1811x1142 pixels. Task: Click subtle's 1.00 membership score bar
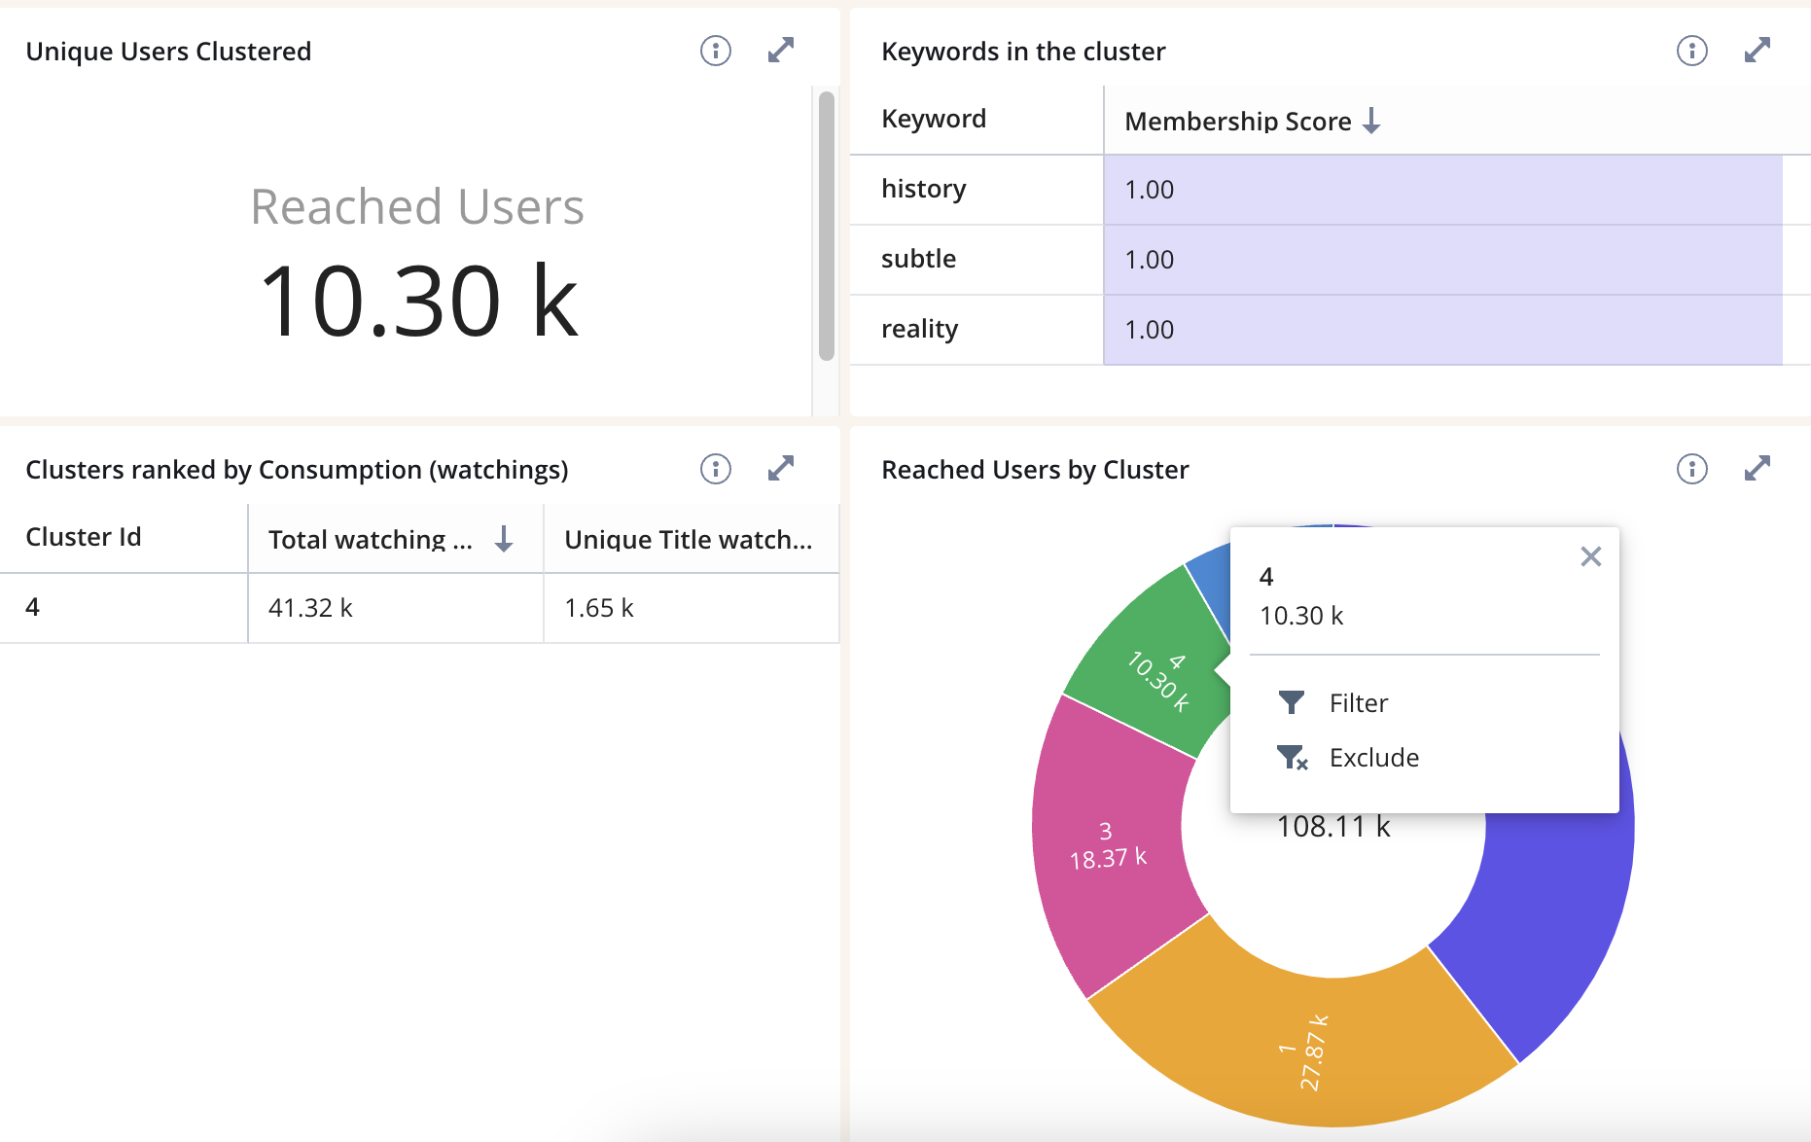1443,260
